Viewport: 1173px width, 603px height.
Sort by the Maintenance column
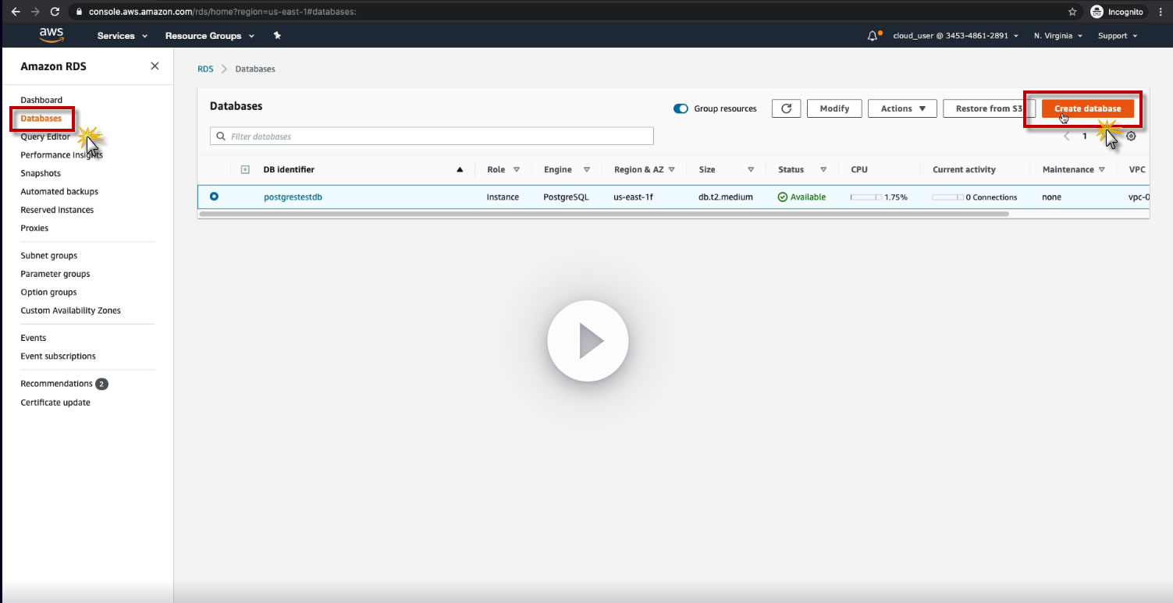[1102, 169]
